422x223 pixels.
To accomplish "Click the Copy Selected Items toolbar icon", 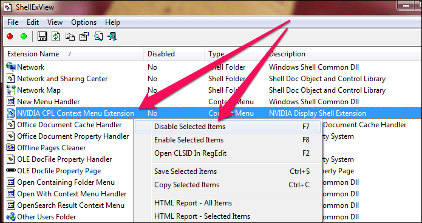I will pos(70,36).
